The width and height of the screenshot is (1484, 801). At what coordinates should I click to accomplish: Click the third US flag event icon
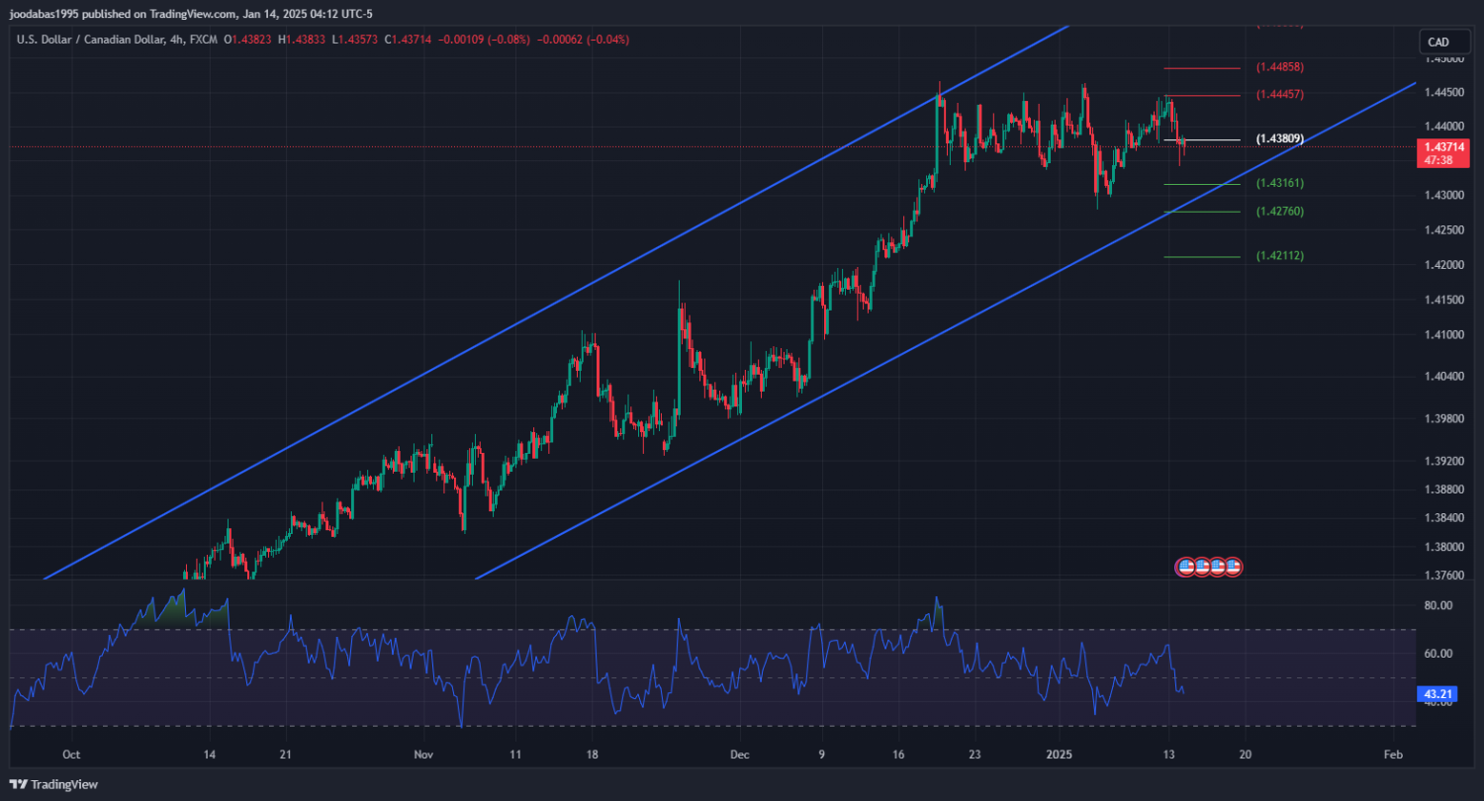[1217, 567]
